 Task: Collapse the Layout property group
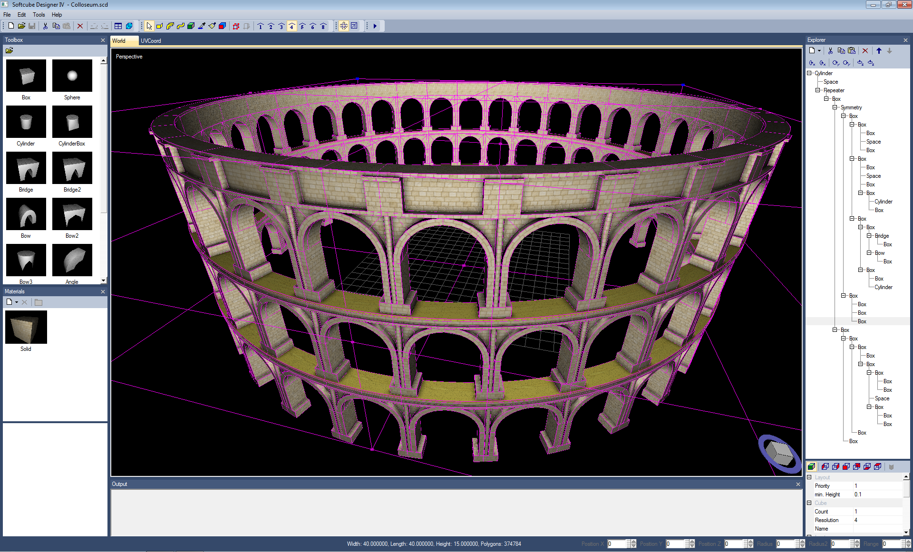809,477
